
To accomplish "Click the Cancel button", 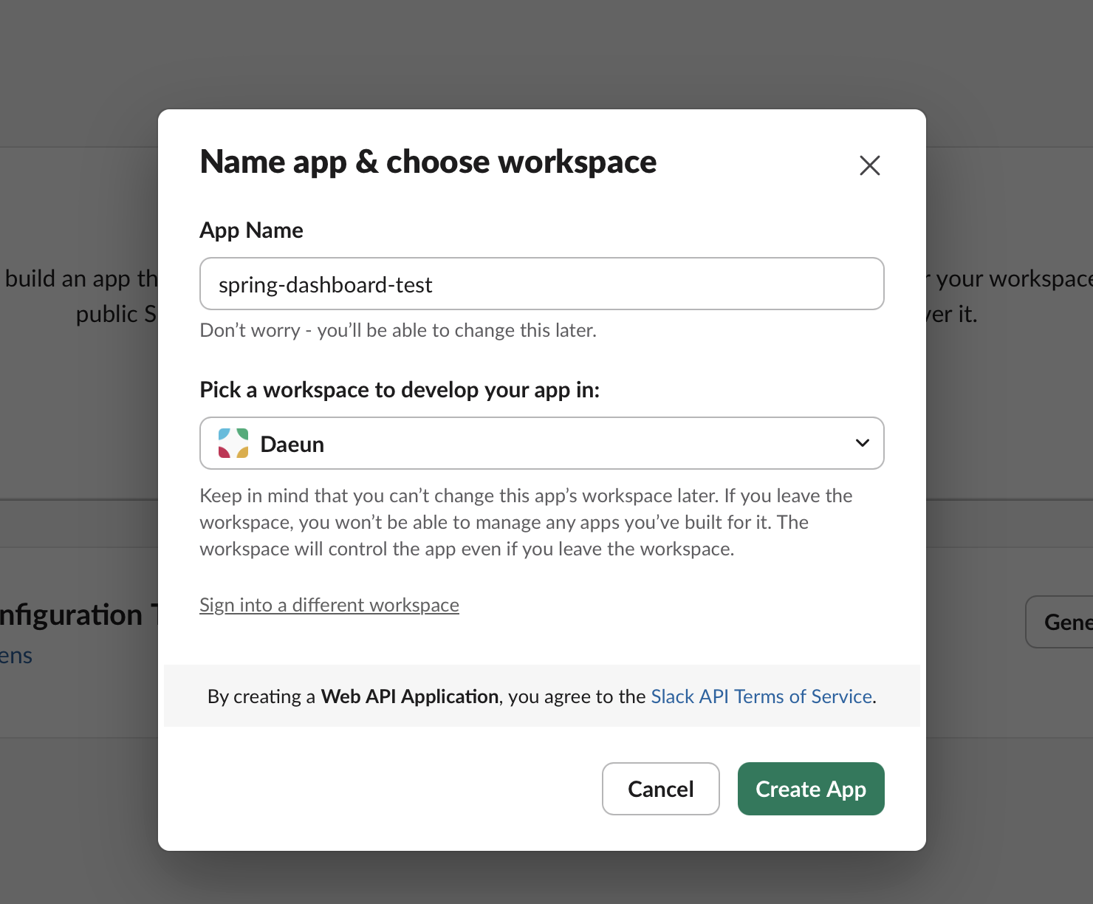I will coord(661,789).
